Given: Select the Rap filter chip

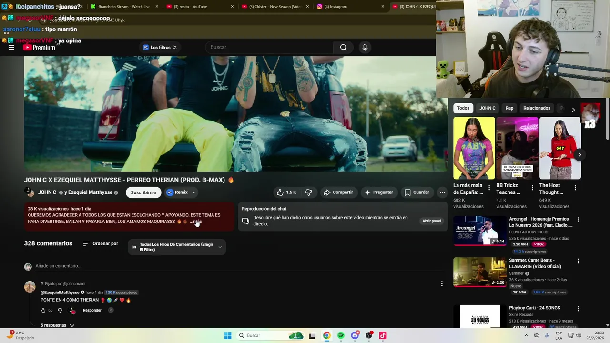Looking at the screenshot, I should tap(509, 108).
